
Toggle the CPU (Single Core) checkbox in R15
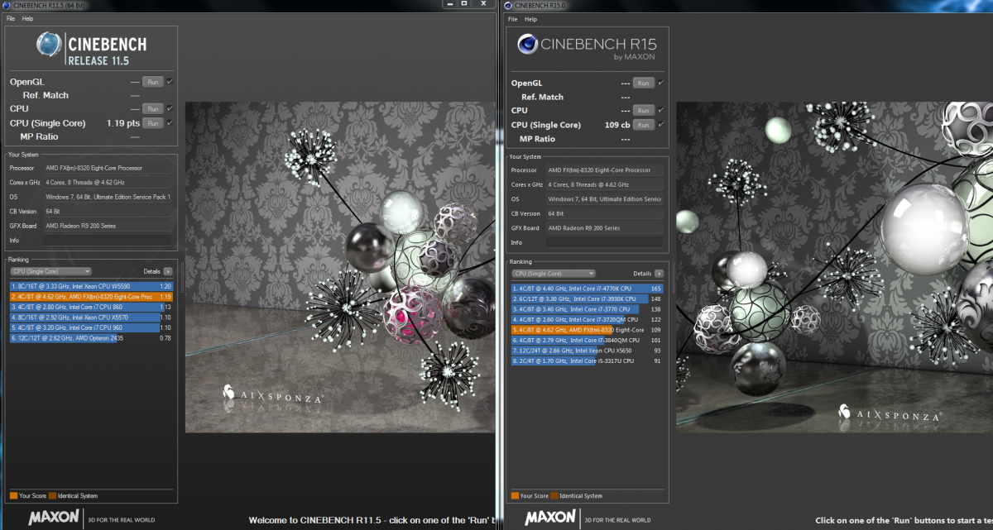pos(661,124)
